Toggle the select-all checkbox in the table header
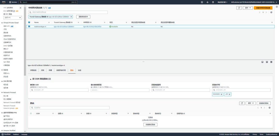Viewport: 279px width, 136px height. click(x=29, y=22)
